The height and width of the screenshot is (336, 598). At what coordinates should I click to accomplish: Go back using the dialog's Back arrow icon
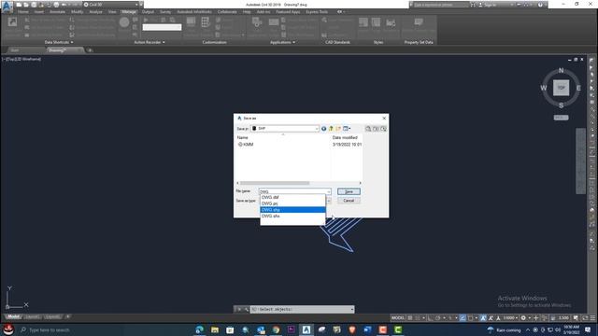click(x=323, y=129)
